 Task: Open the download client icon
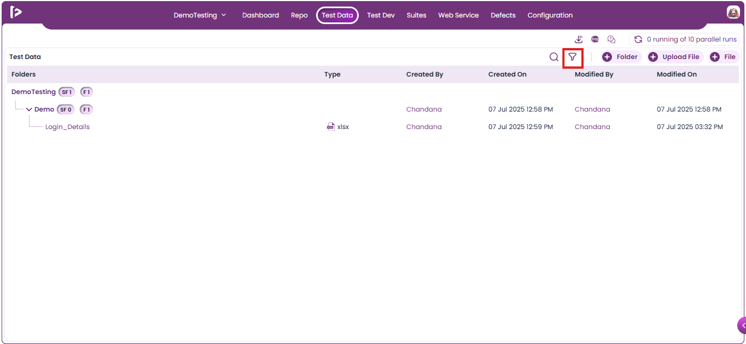(x=579, y=39)
